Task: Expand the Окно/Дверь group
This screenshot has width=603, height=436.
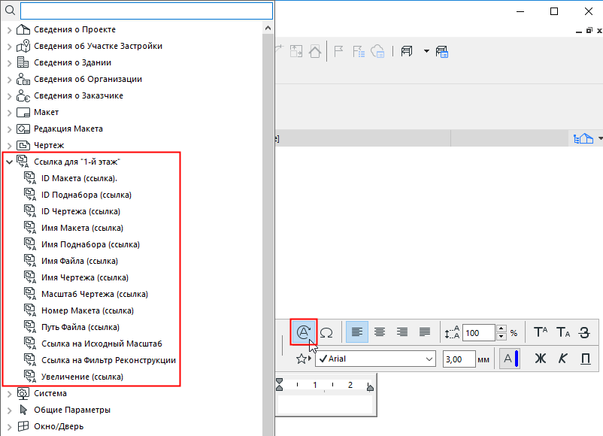Action: (x=10, y=426)
